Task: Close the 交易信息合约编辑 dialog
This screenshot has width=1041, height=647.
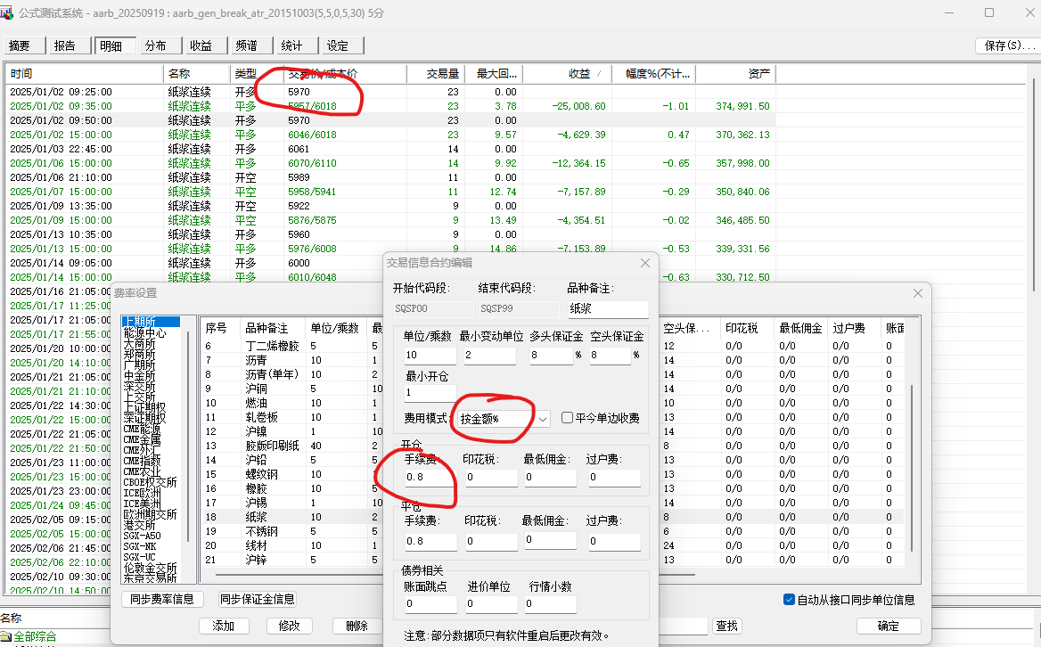Action: (645, 263)
